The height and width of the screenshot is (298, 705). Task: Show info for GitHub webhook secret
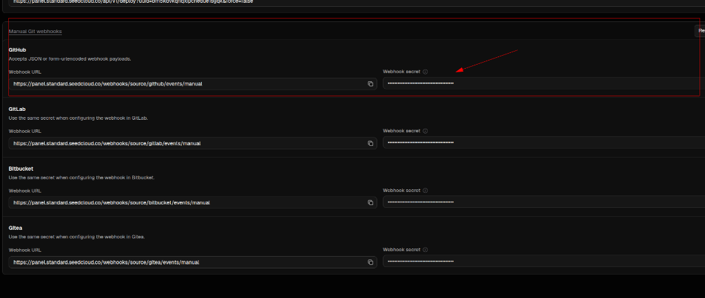point(425,72)
